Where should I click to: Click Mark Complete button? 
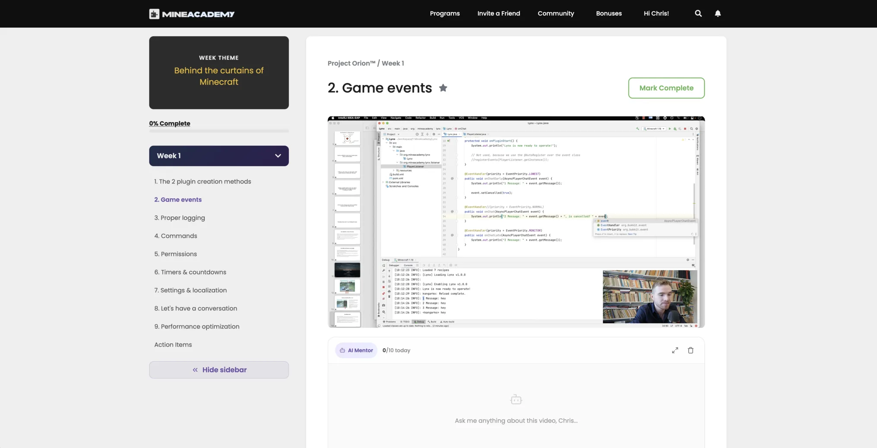(x=666, y=88)
